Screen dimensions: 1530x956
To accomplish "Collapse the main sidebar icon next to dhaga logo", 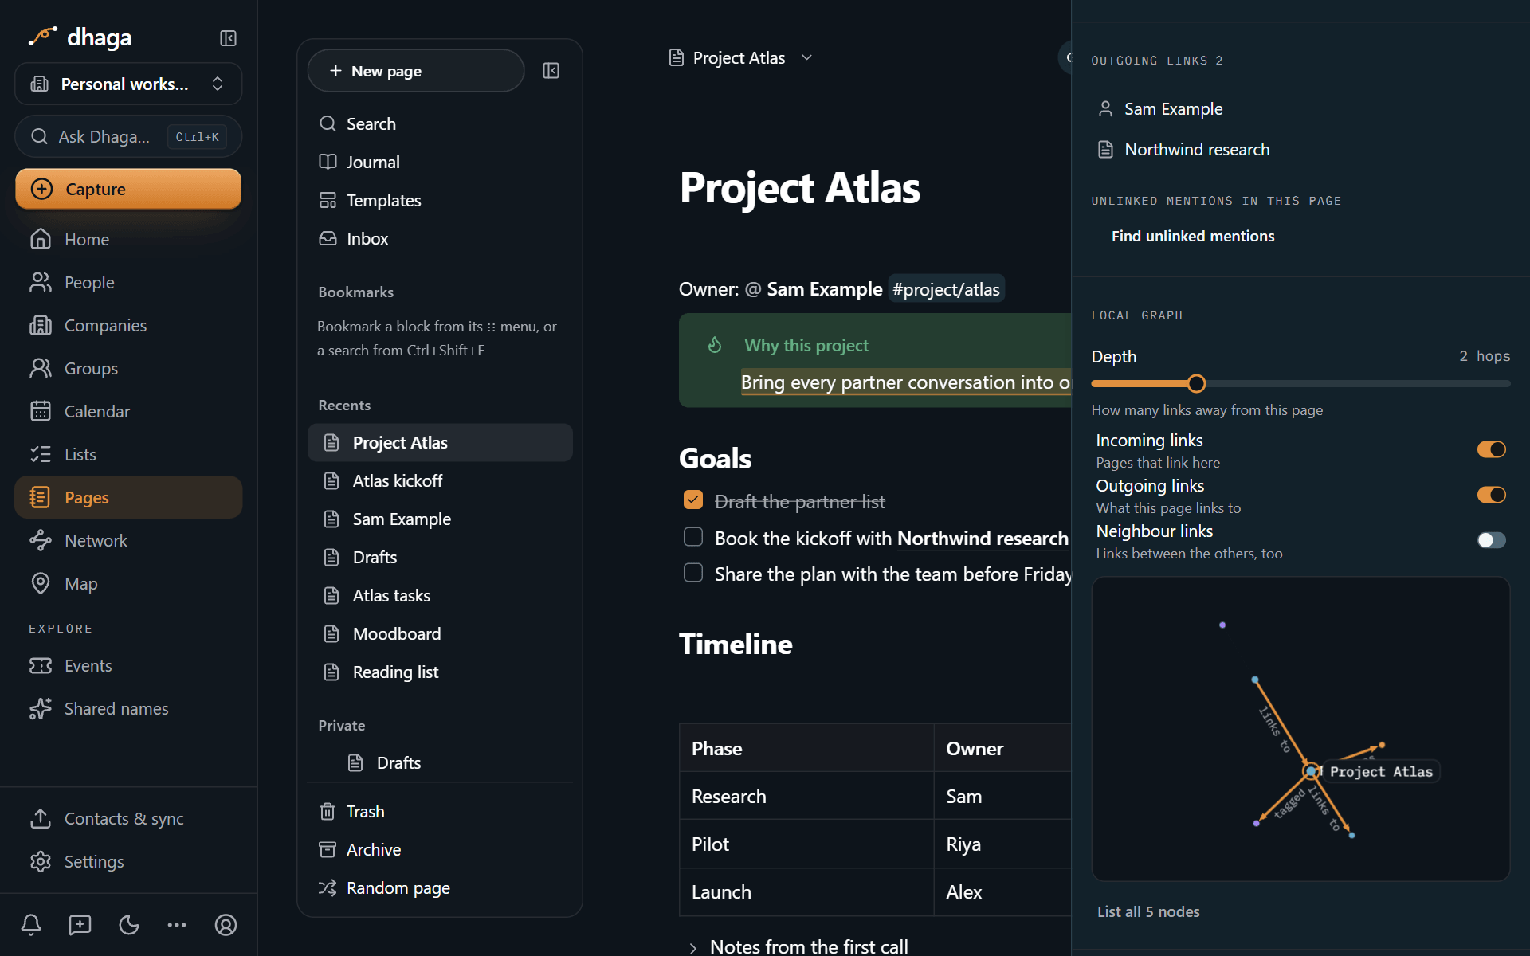I will tap(228, 38).
